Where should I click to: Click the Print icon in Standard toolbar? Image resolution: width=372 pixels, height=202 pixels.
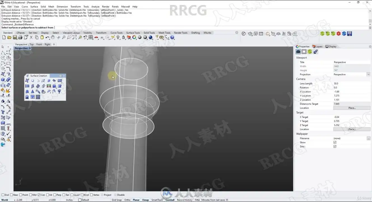[20, 37]
